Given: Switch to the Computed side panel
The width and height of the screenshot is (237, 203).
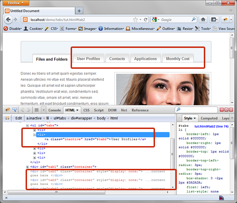Looking at the screenshot, I should [x=209, y=118].
